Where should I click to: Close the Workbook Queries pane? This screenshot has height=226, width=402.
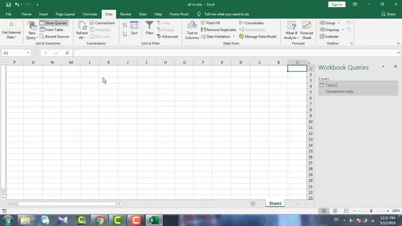[x=395, y=67]
